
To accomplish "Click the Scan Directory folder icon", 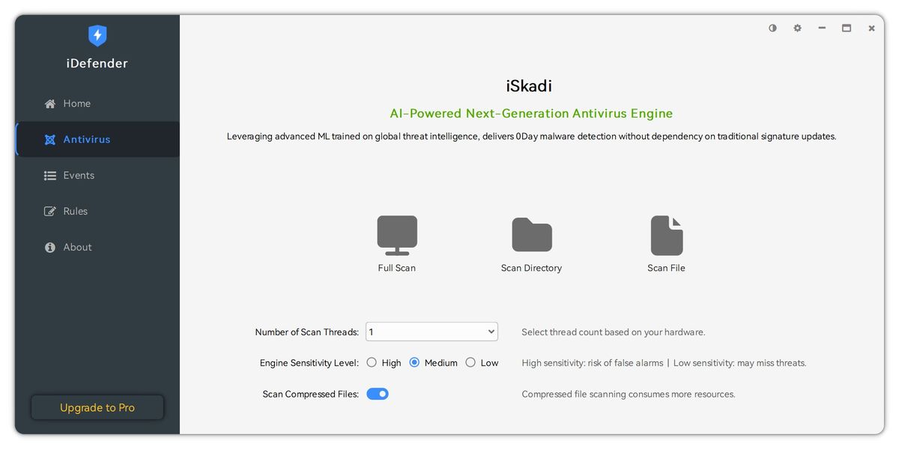I will 532,235.
